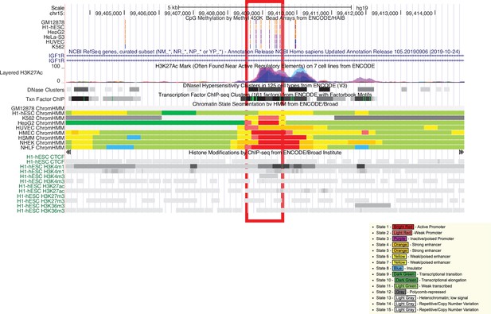This screenshot has height=314, width=491.
Task: Open the CpG Methylation track title
Action: [x=265, y=18]
